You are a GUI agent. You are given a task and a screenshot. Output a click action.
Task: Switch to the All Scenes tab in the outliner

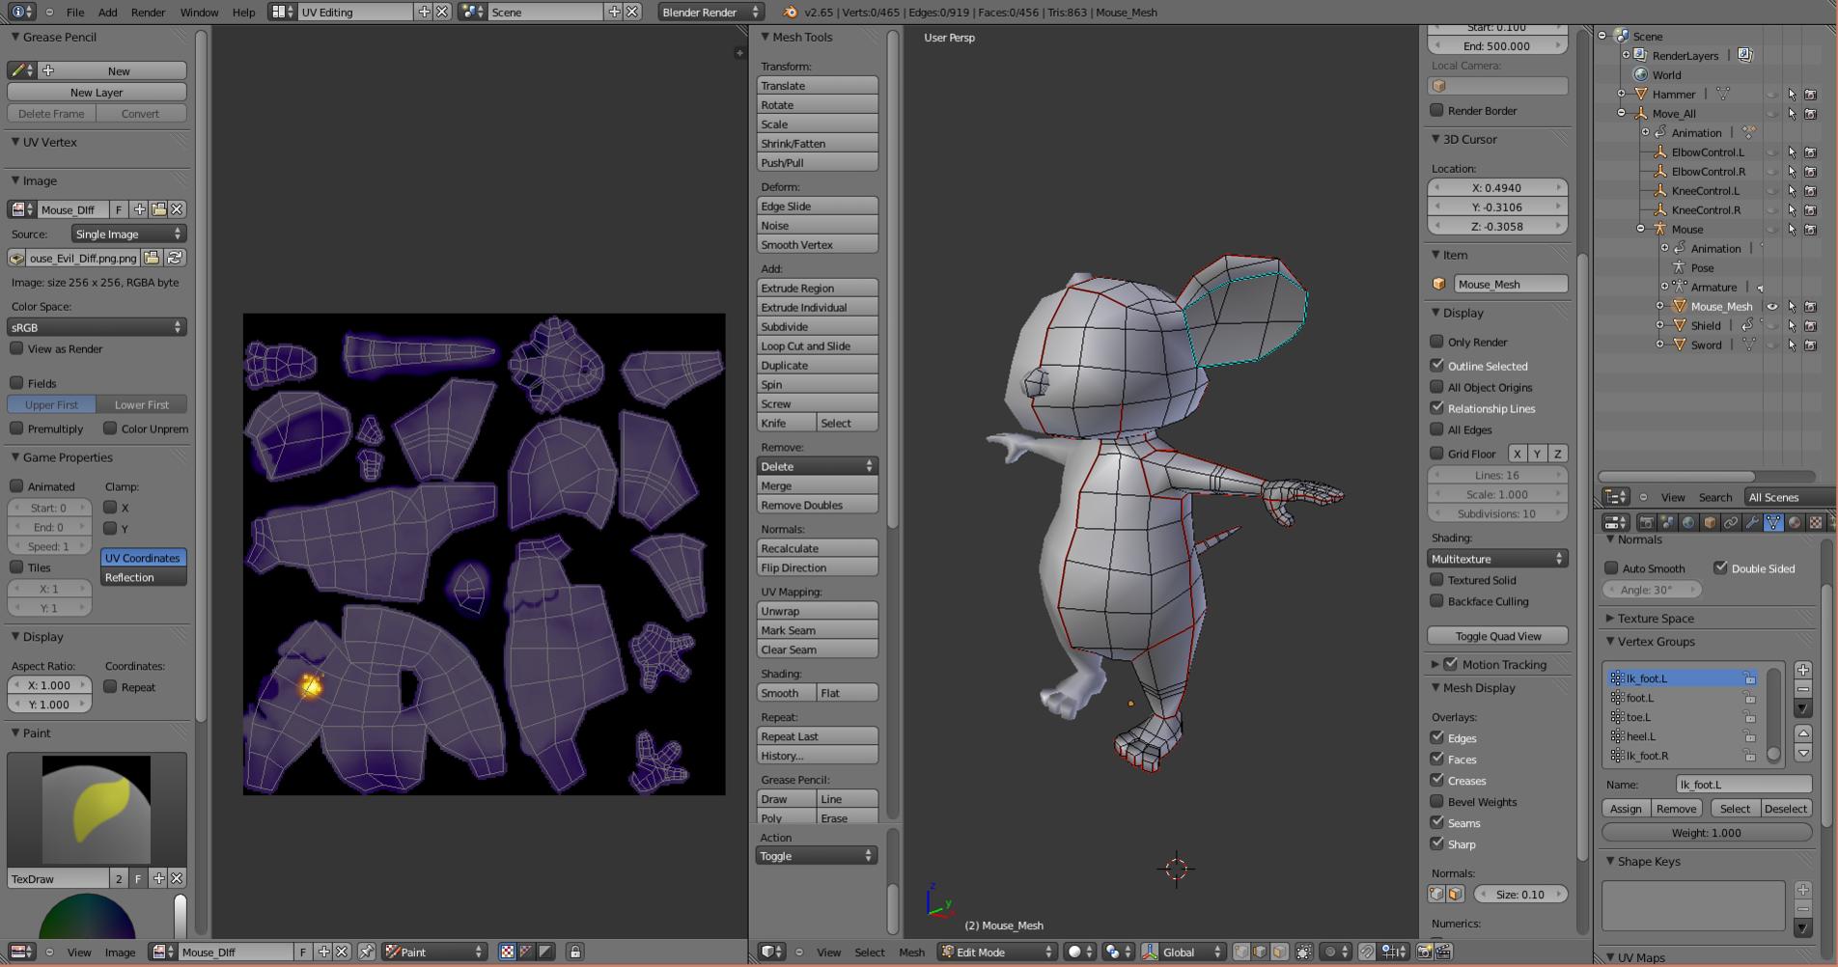coord(1774,497)
